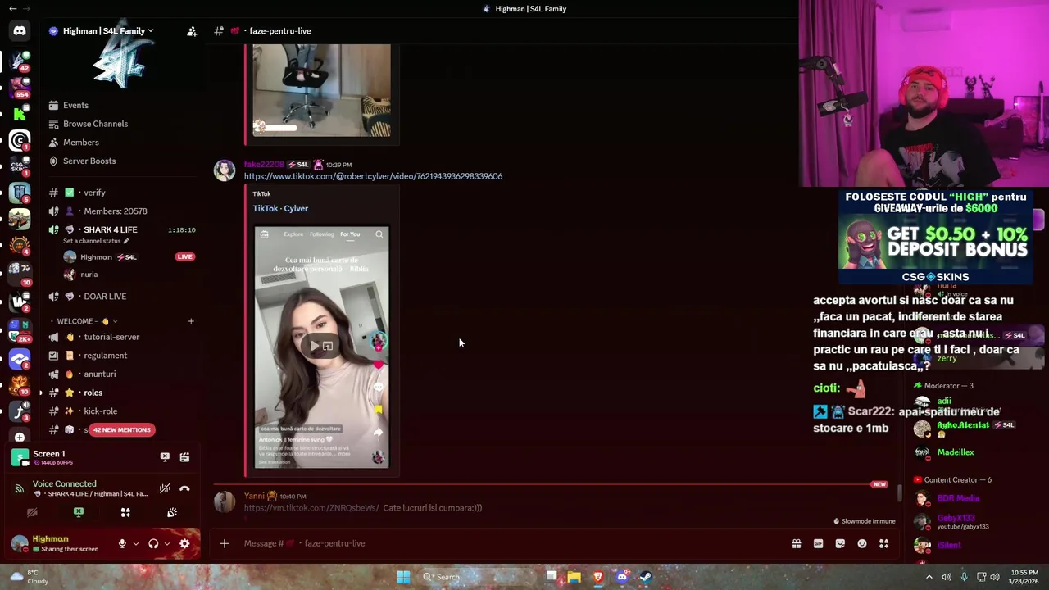Open Discord direct messages home icon
This screenshot has width=1049, height=590.
click(x=20, y=31)
